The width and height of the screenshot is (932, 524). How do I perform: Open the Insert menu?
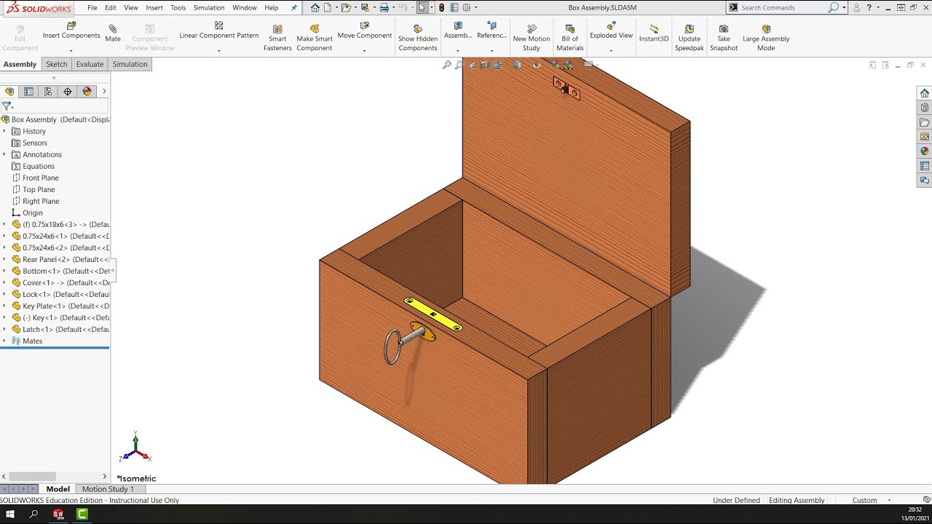(x=154, y=7)
